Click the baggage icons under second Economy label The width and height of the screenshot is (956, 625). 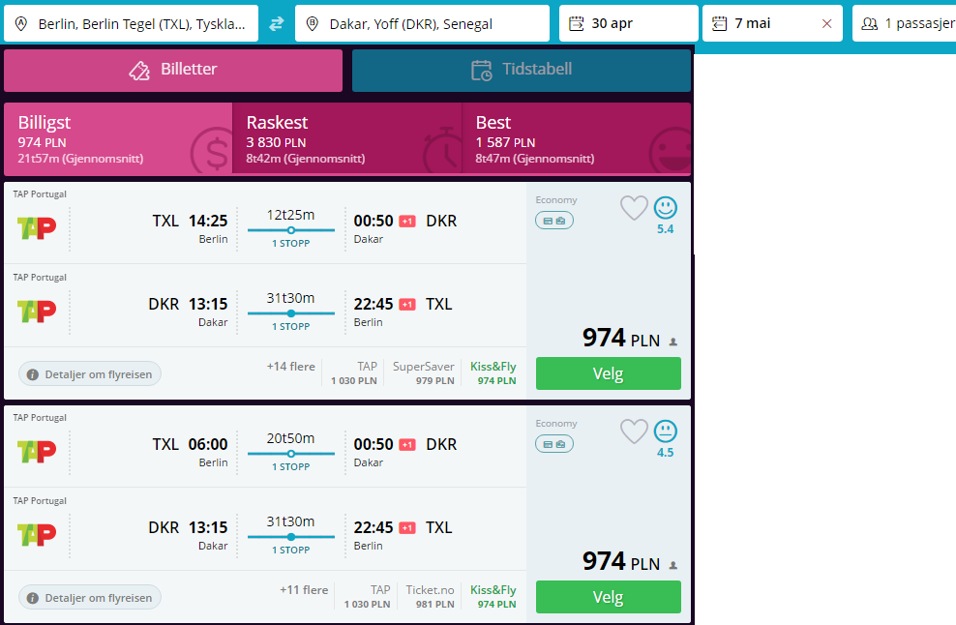pyautogui.click(x=554, y=444)
